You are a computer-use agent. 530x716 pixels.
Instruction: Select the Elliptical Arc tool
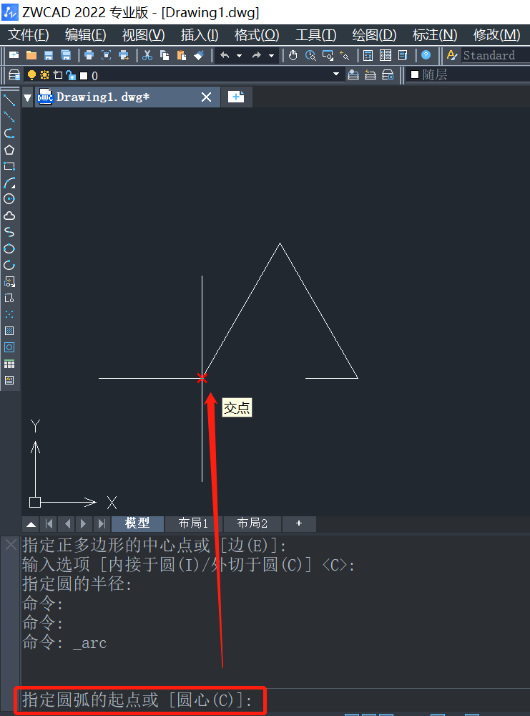point(9,265)
